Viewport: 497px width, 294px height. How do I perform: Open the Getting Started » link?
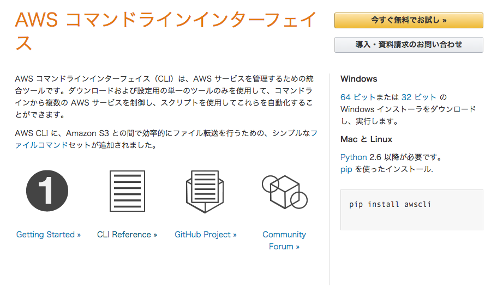[49, 235]
